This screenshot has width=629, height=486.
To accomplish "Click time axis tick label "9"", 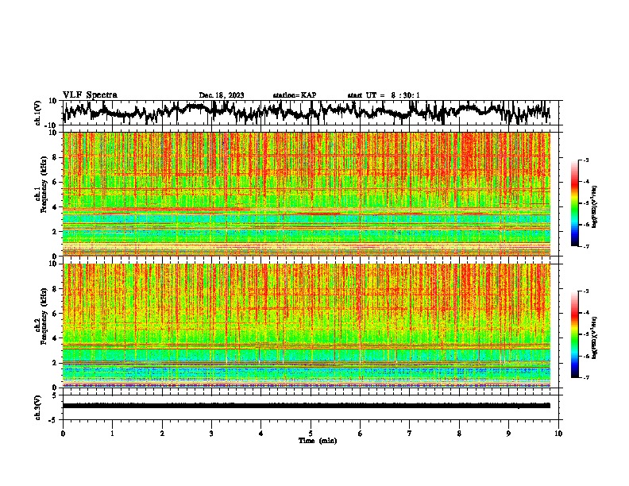I will tap(508, 434).
